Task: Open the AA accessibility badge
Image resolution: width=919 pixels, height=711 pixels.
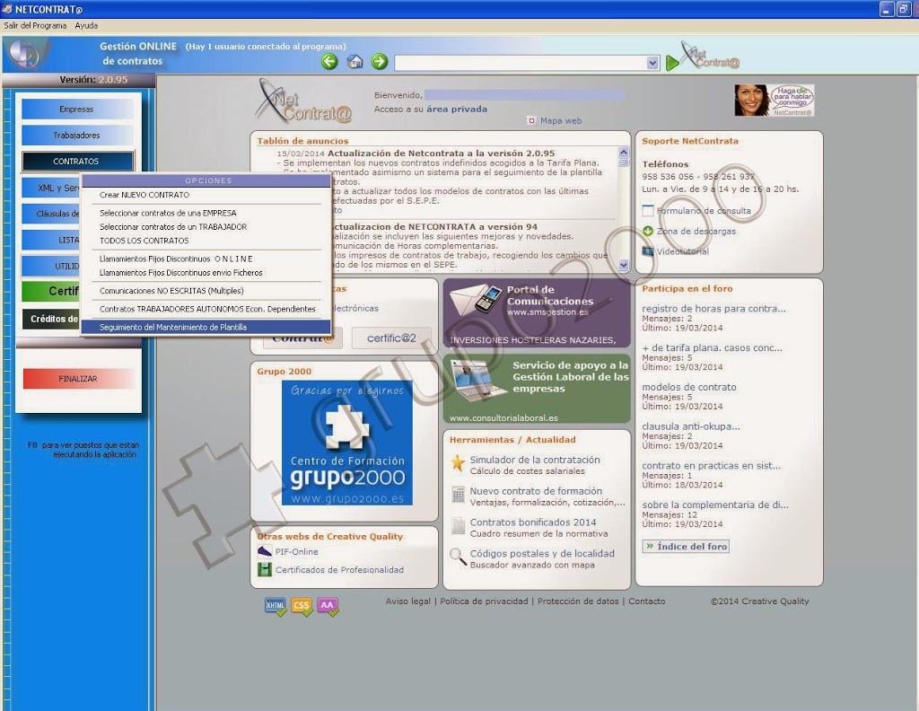Action: [x=328, y=606]
